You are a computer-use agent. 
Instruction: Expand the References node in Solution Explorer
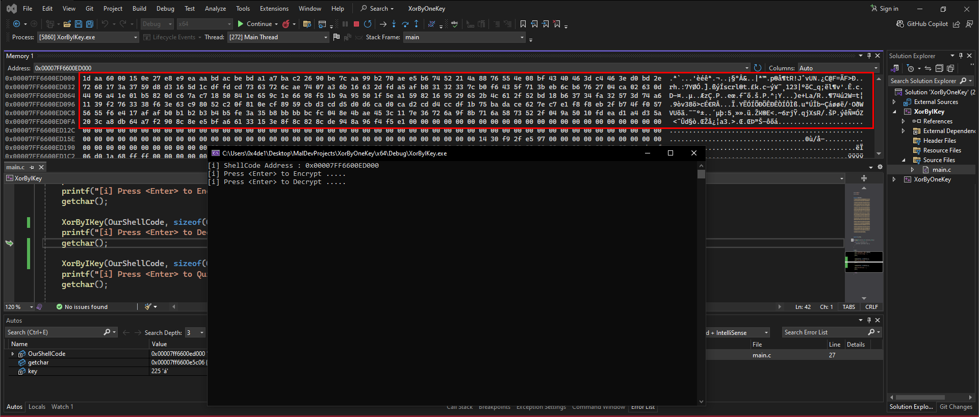tap(903, 121)
